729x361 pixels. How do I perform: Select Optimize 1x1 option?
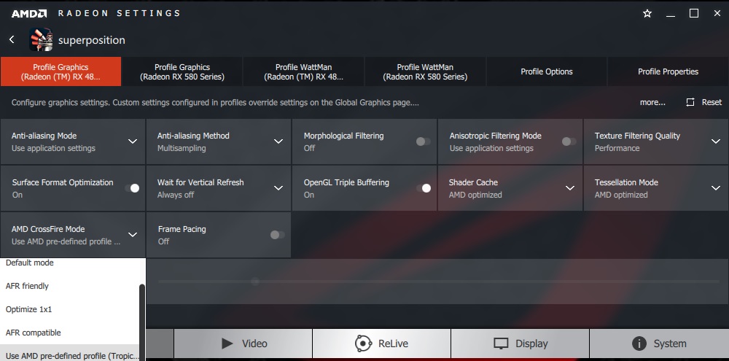point(70,309)
